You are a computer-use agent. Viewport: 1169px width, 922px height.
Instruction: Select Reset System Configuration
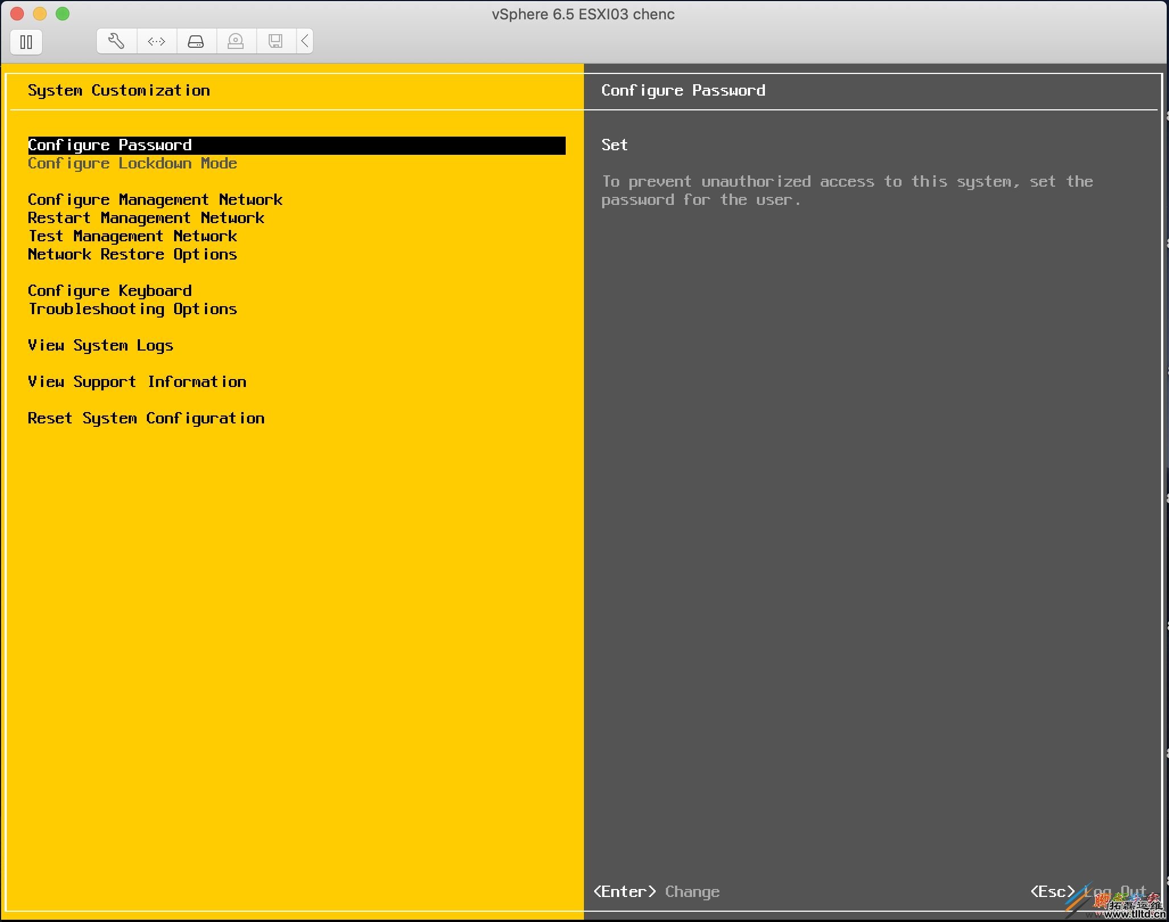tap(146, 418)
